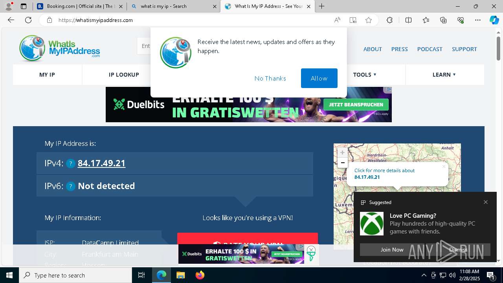Expand the TOOLS dropdown menu
Image resolution: width=503 pixels, height=283 pixels.
point(365,75)
